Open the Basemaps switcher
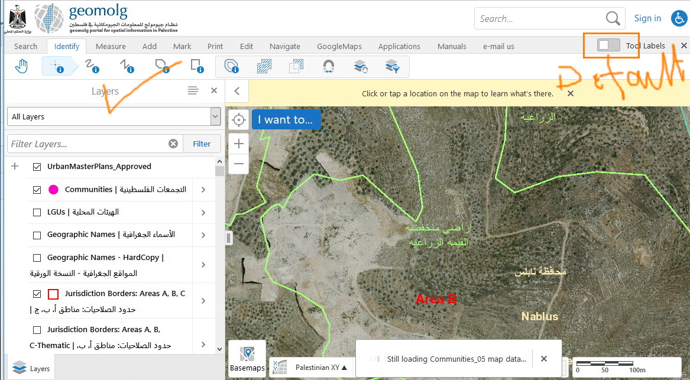Viewport: 690px width, 380px height. (x=247, y=359)
